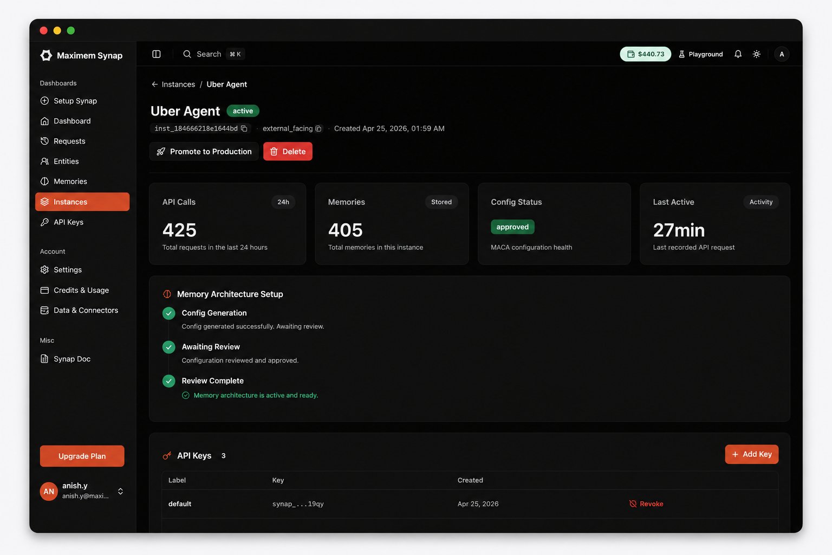Click Apr 25, 2026 created cell
Image resolution: width=832 pixels, height=555 pixels.
click(x=478, y=504)
